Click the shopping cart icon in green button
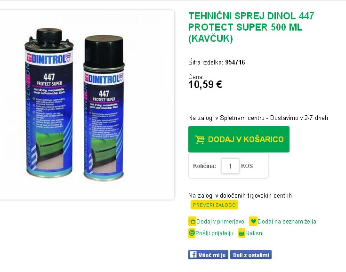346x272 pixels. (200, 139)
